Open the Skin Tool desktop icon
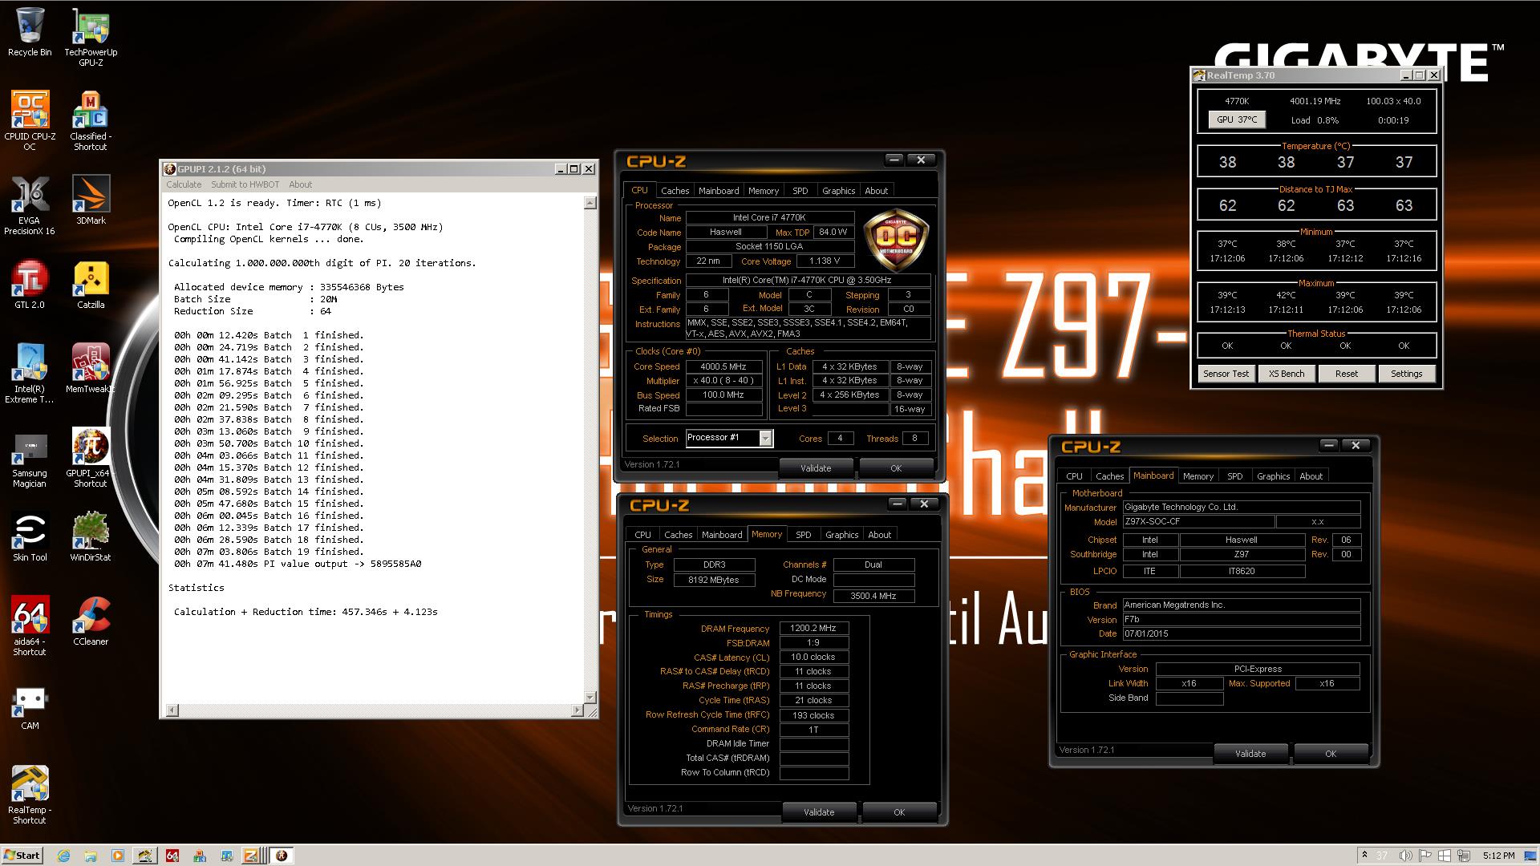 click(x=30, y=537)
